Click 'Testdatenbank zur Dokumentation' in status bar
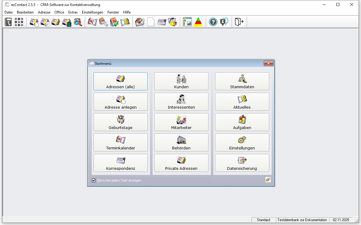 (302, 220)
